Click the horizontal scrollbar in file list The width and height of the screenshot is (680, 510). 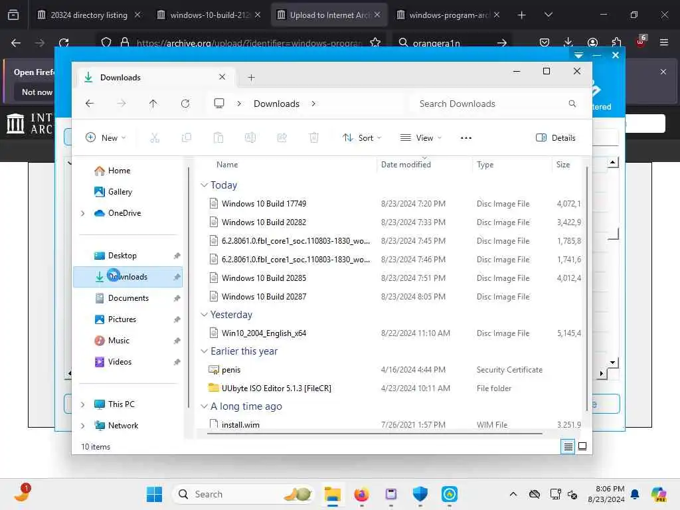click(x=375, y=433)
